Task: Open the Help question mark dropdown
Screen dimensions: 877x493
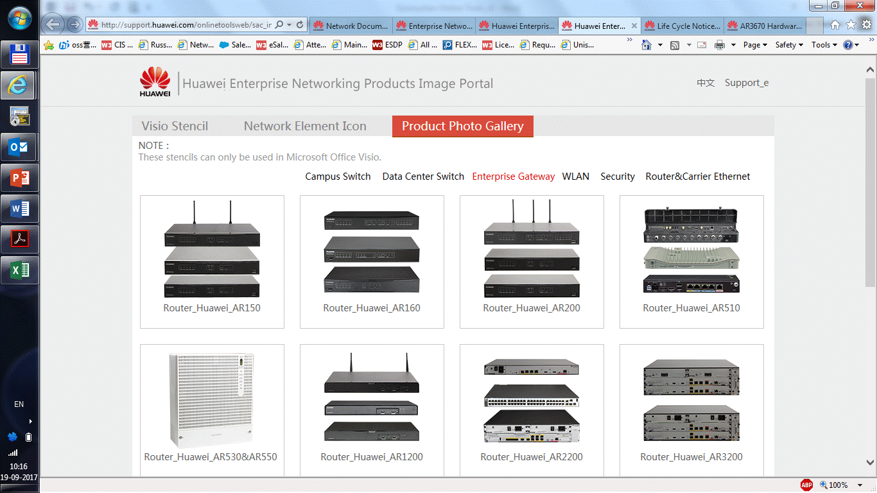Action: tap(851, 45)
